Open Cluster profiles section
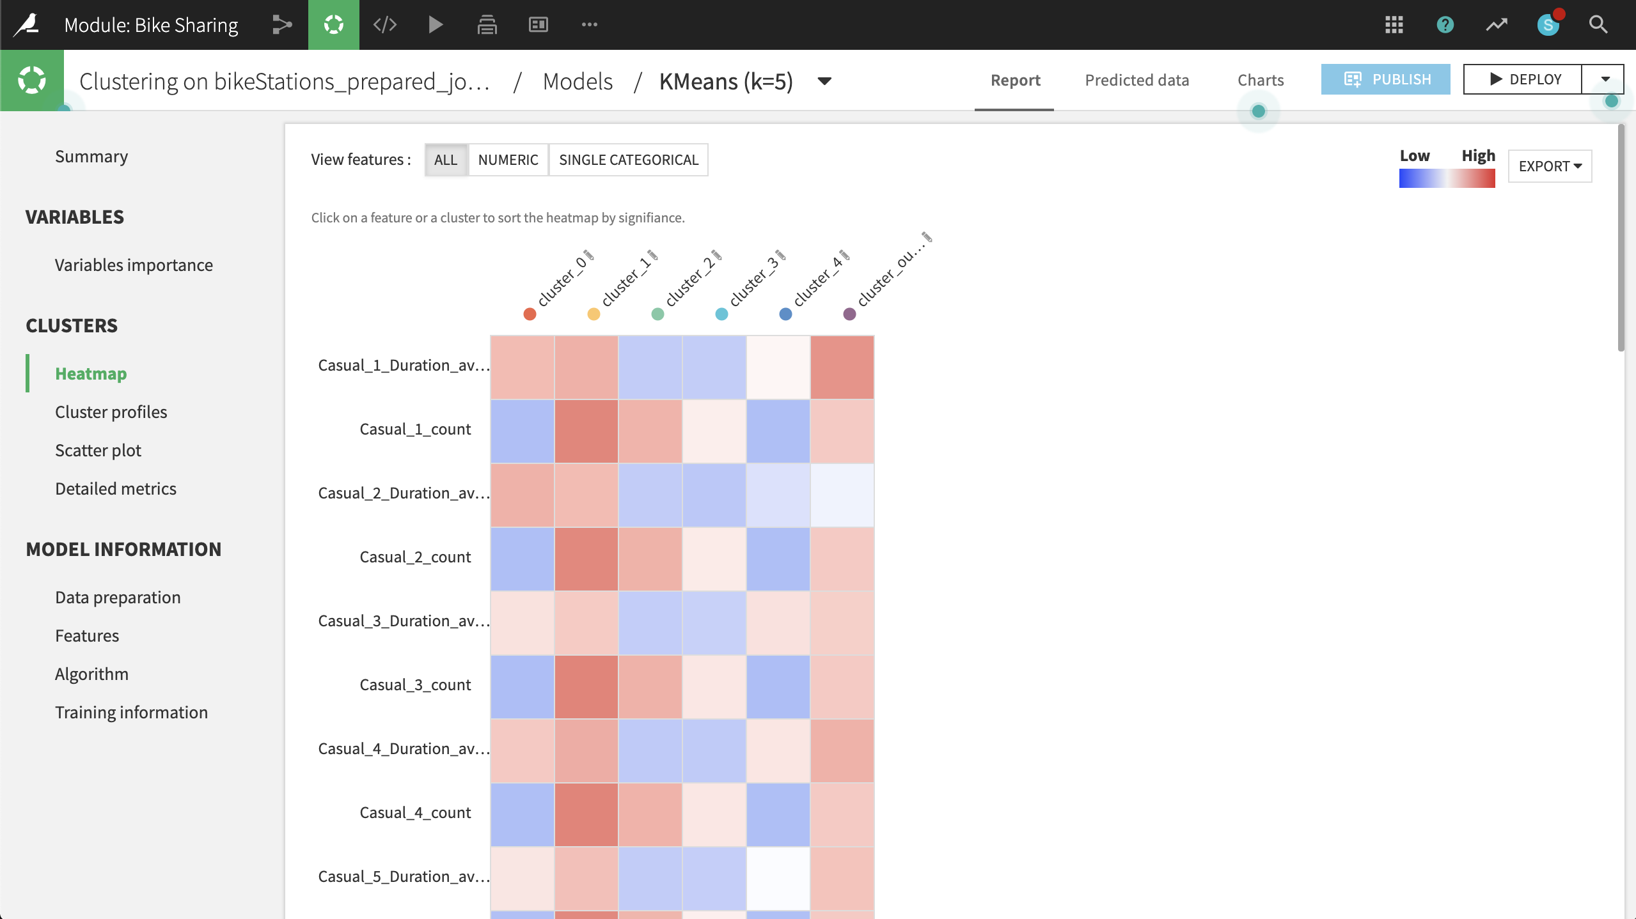This screenshot has height=919, width=1636. coord(111,412)
